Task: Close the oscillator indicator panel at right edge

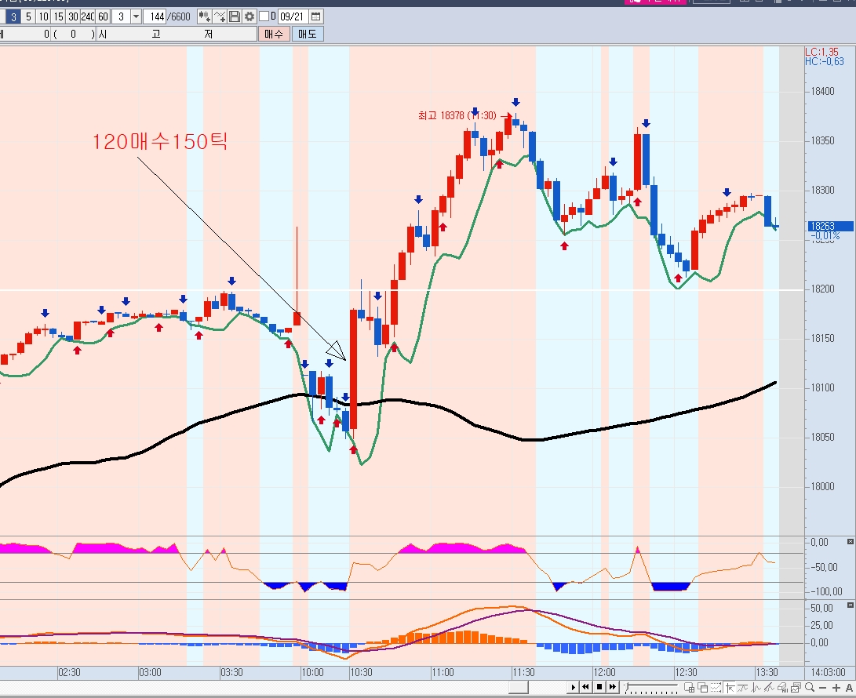Action: point(850,542)
